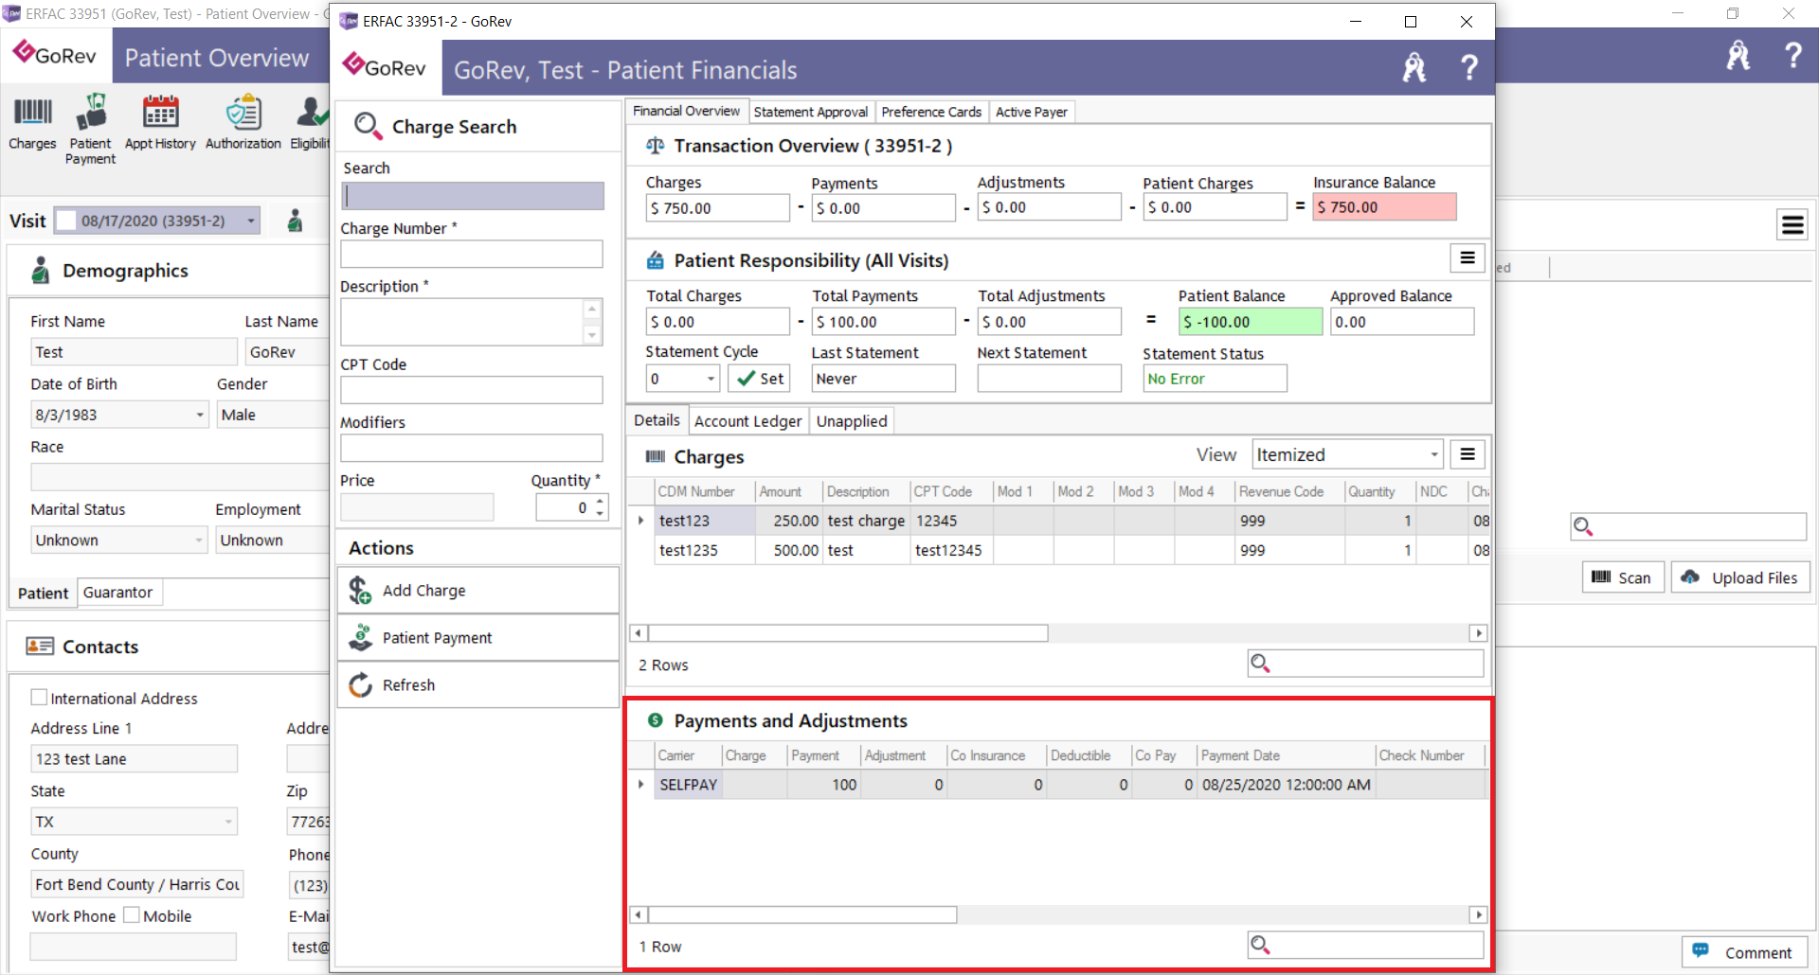Image resolution: width=1819 pixels, height=975 pixels.
Task: Click the user profile icon in Patient Financials header
Action: pyautogui.click(x=1414, y=68)
